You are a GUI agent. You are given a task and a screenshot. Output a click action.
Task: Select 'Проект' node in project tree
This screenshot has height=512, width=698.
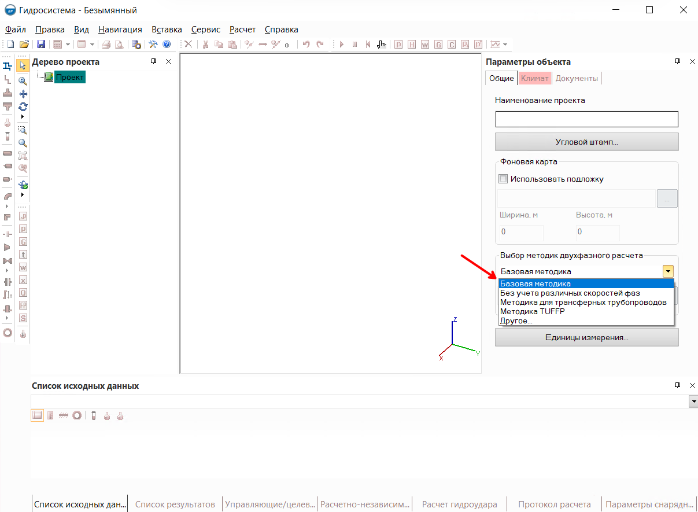(70, 77)
